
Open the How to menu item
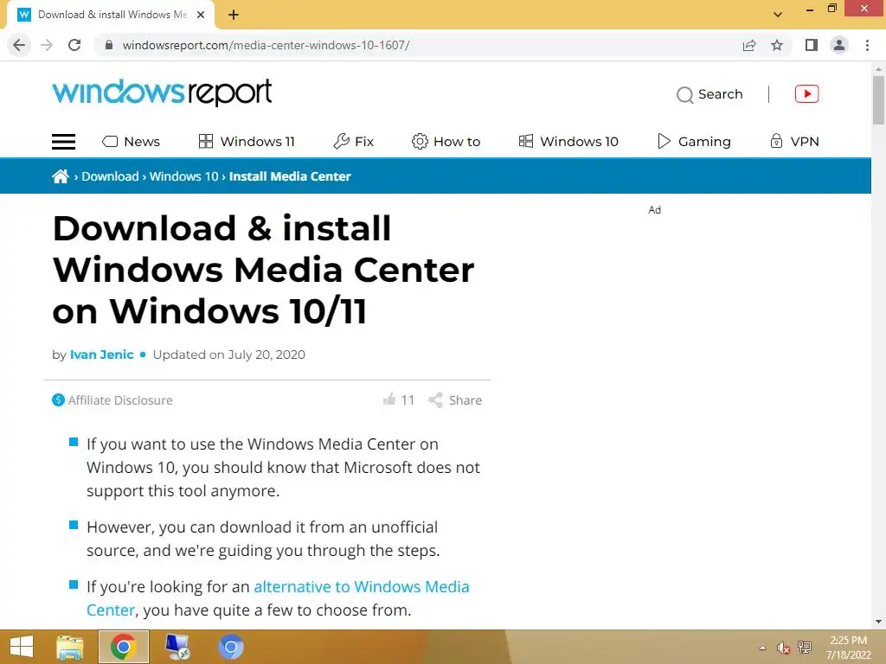(x=446, y=141)
